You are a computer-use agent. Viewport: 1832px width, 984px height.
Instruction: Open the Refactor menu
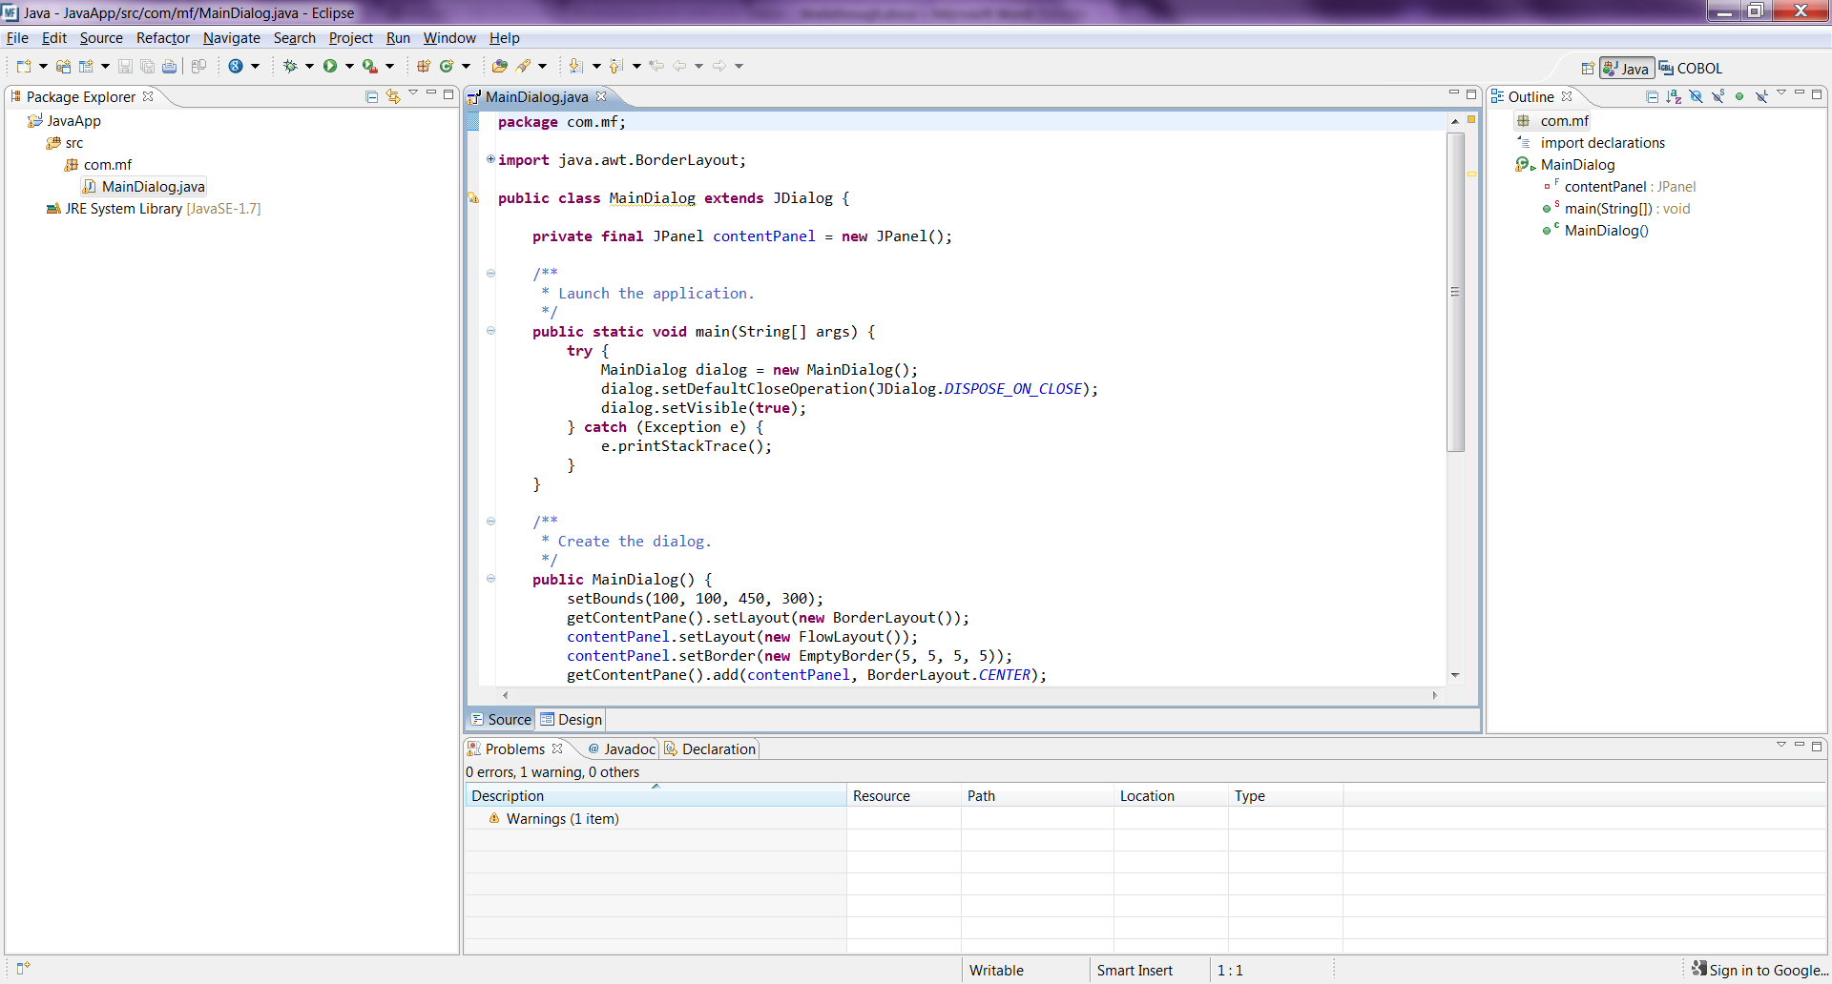tap(162, 38)
